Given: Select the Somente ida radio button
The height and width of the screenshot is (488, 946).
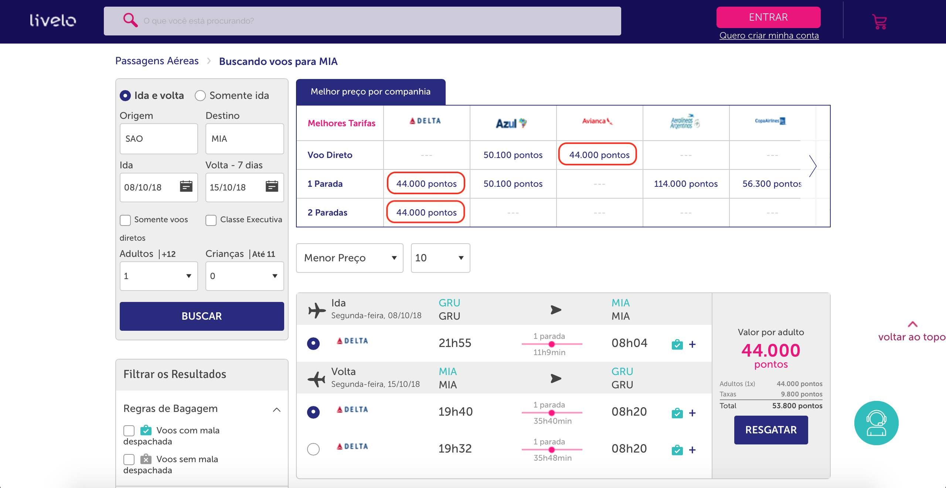Looking at the screenshot, I should (200, 96).
